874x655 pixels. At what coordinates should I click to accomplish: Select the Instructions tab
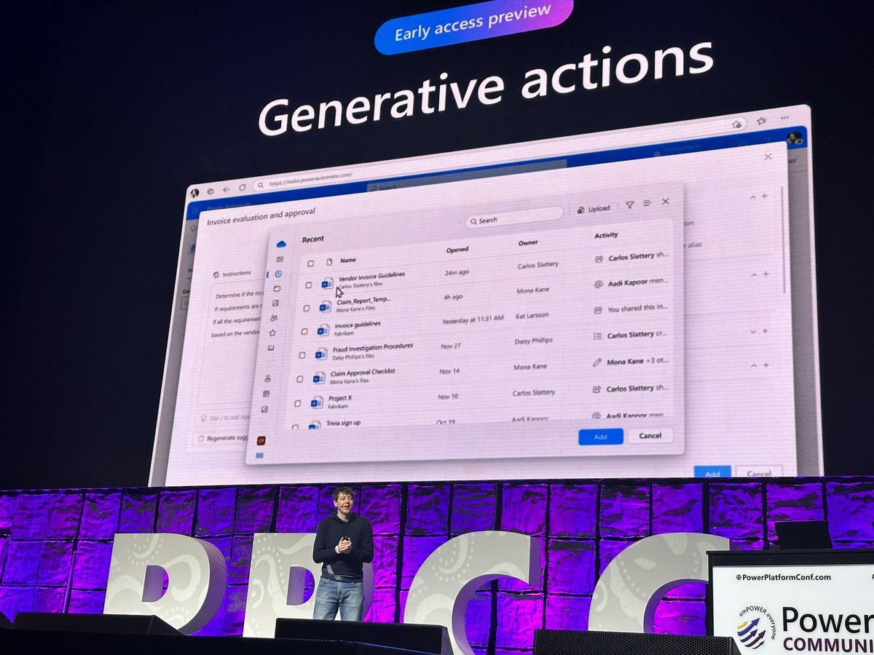(x=232, y=274)
